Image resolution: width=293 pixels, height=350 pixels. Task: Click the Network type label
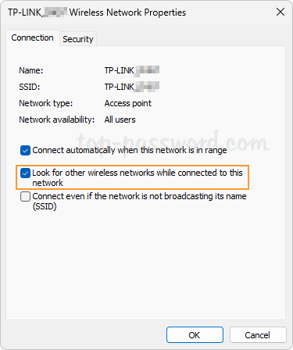click(46, 103)
